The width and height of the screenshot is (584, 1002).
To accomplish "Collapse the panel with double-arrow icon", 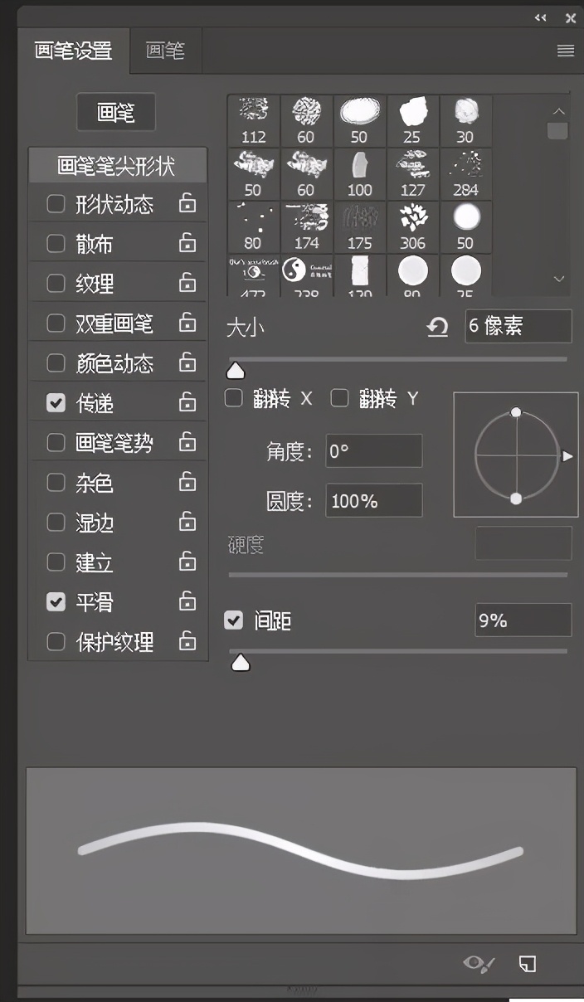I will (541, 17).
